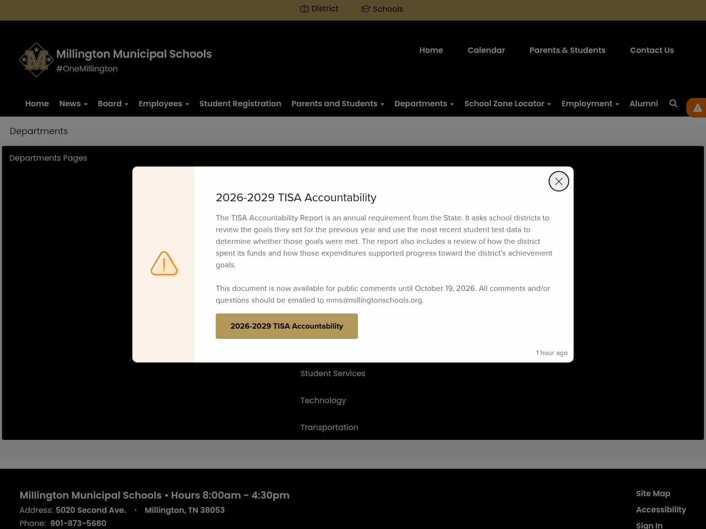Expand the Departments dropdown menu
This screenshot has height=529, width=706.
(424, 103)
